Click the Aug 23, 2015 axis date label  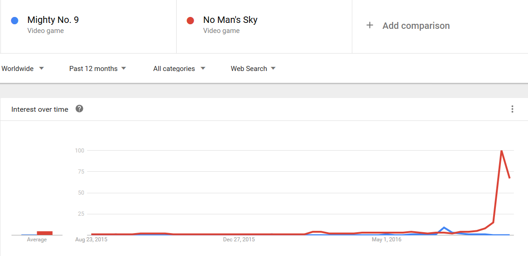point(91,240)
